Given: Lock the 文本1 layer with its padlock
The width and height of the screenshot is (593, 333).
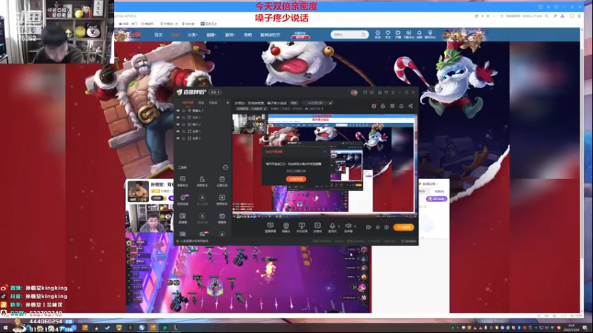Looking at the screenshot, I should pos(184,118).
